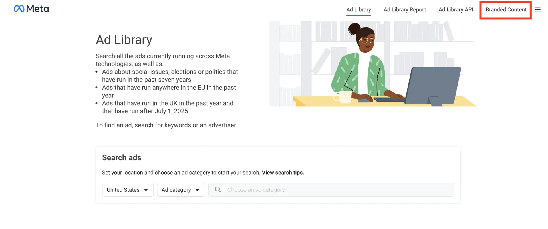Switch to the Ad Library tab
Viewport: 548px width, 229px height.
coord(358,10)
